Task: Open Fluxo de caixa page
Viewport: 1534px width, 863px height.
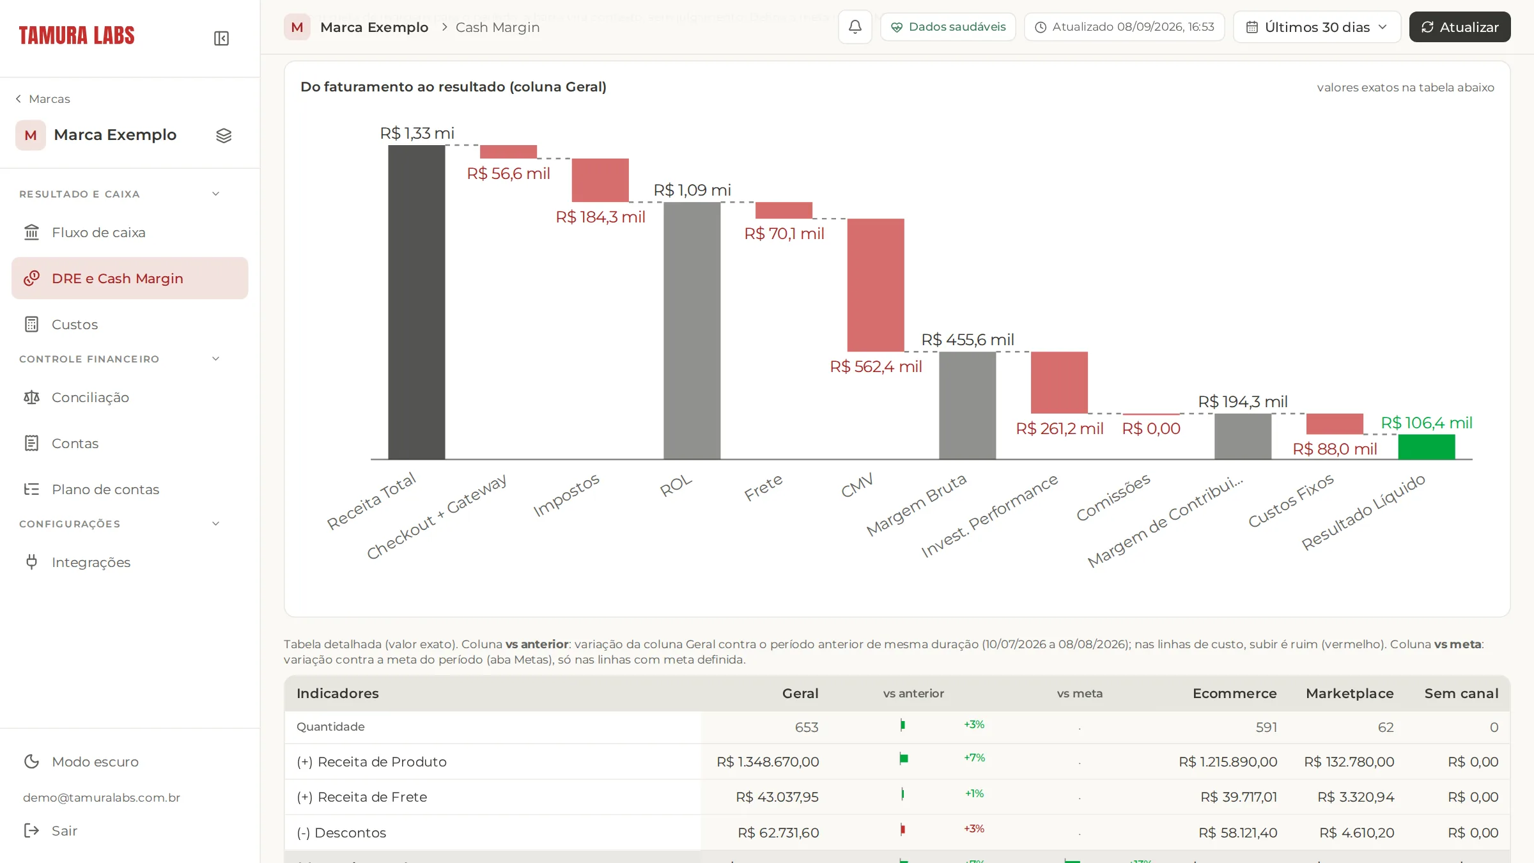Action: coord(130,232)
